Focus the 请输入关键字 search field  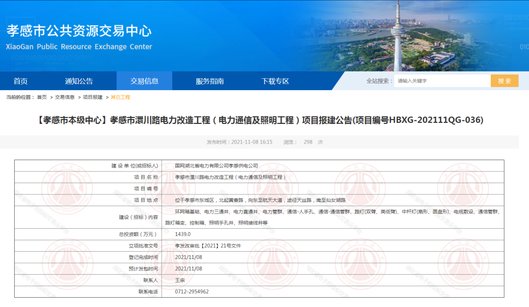click(442, 81)
